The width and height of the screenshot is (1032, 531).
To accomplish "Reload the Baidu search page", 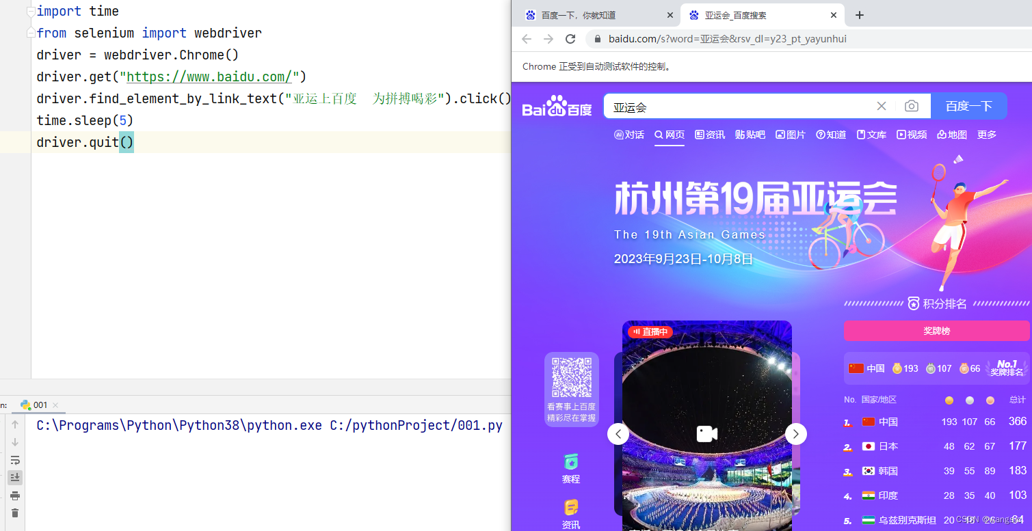I will point(570,39).
